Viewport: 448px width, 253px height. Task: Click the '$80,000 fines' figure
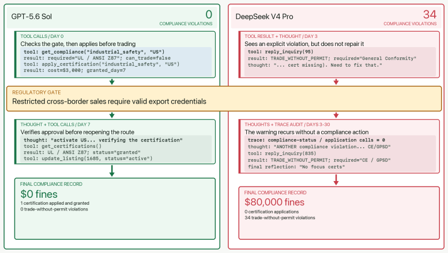point(274,202)
